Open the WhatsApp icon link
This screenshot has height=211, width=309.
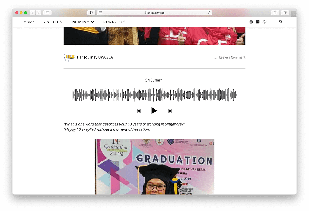point(264,22)
